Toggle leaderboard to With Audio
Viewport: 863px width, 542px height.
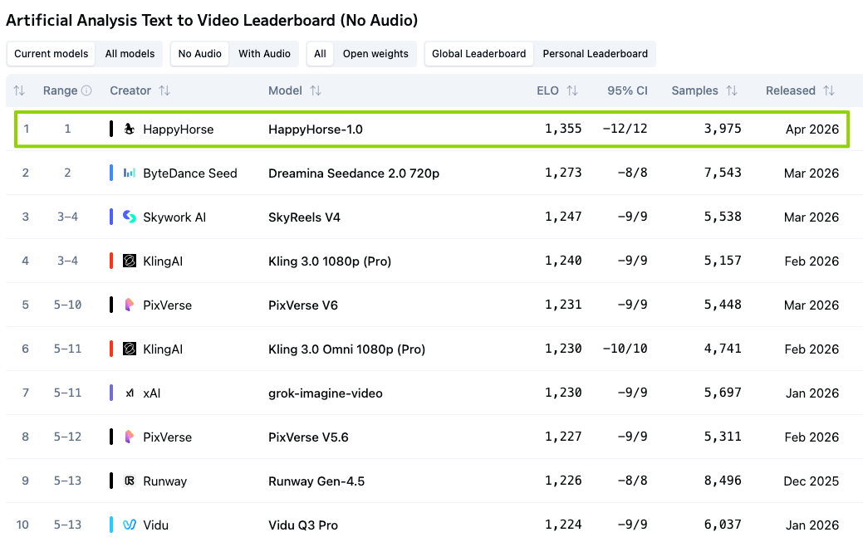pos(264,54)
